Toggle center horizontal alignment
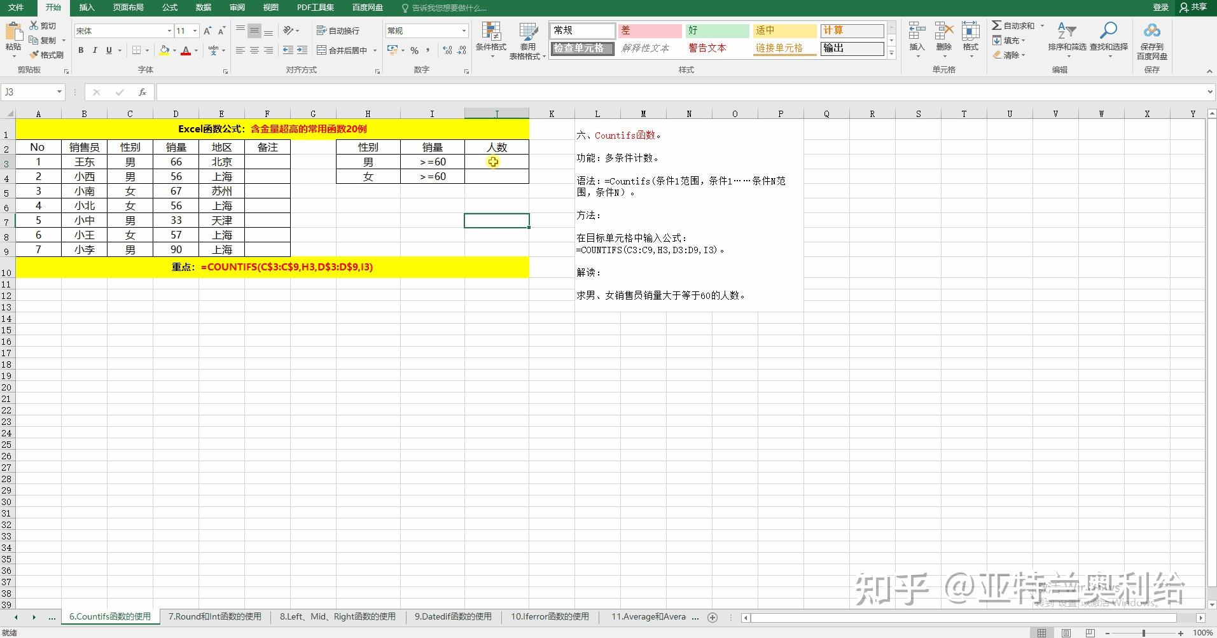1217x638 pixels. tap(254, 50)
